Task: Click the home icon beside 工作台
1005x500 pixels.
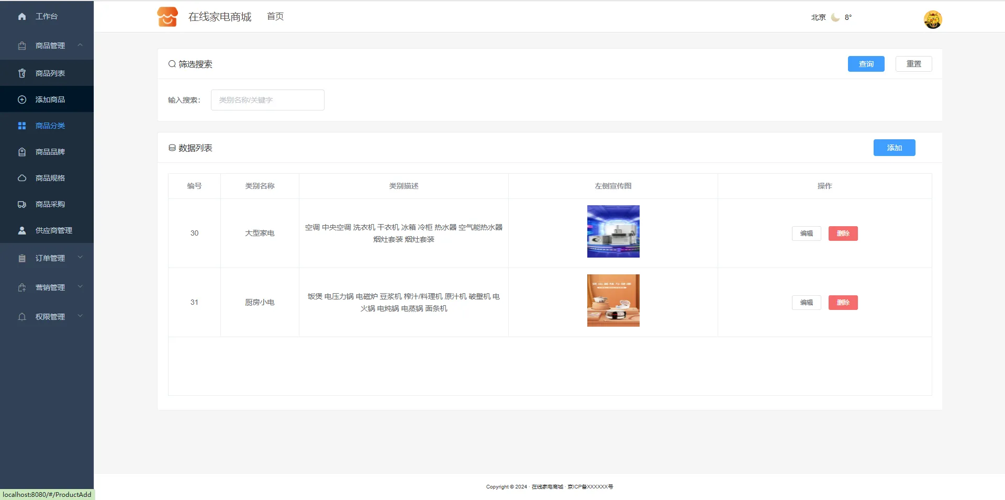Action: click(22, 16)
